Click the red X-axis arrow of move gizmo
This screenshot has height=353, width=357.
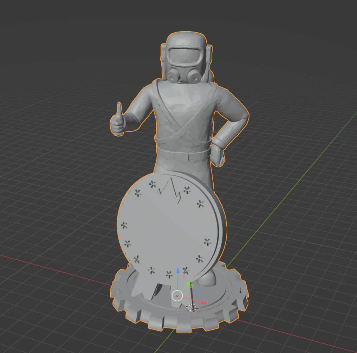tap(204, 302)
